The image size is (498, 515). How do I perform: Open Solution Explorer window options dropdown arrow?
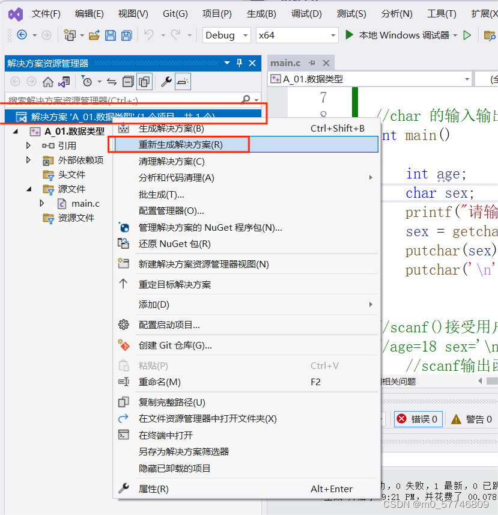tap(227, 62)
